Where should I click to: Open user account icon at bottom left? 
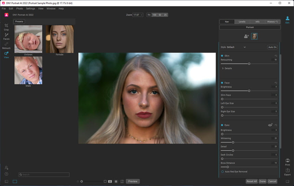click(6, 168)
